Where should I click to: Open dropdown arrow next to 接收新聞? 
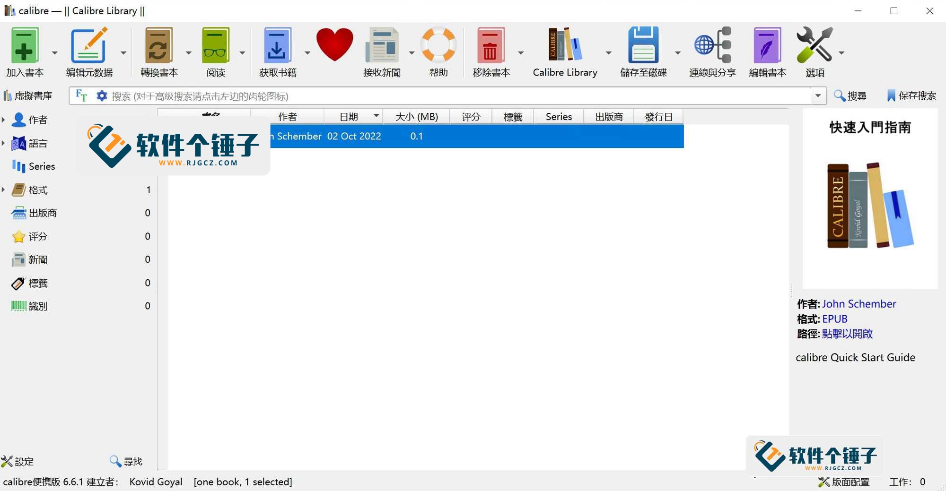(412, 52)
